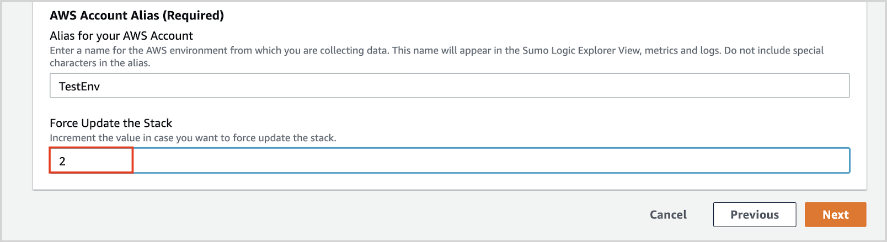The image size is (887, 242).
Task: Click the "Alias for your AWS Account" label
Action: coord(121,36)
